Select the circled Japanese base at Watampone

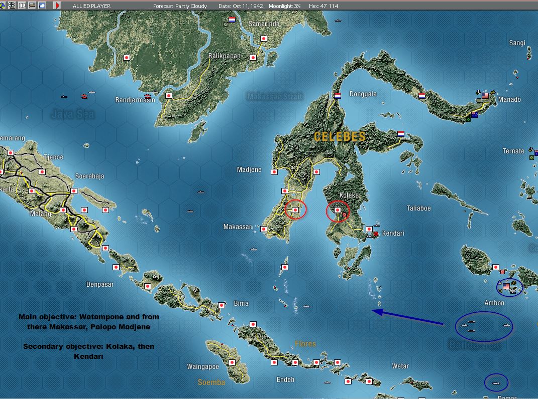click(295, 210)
